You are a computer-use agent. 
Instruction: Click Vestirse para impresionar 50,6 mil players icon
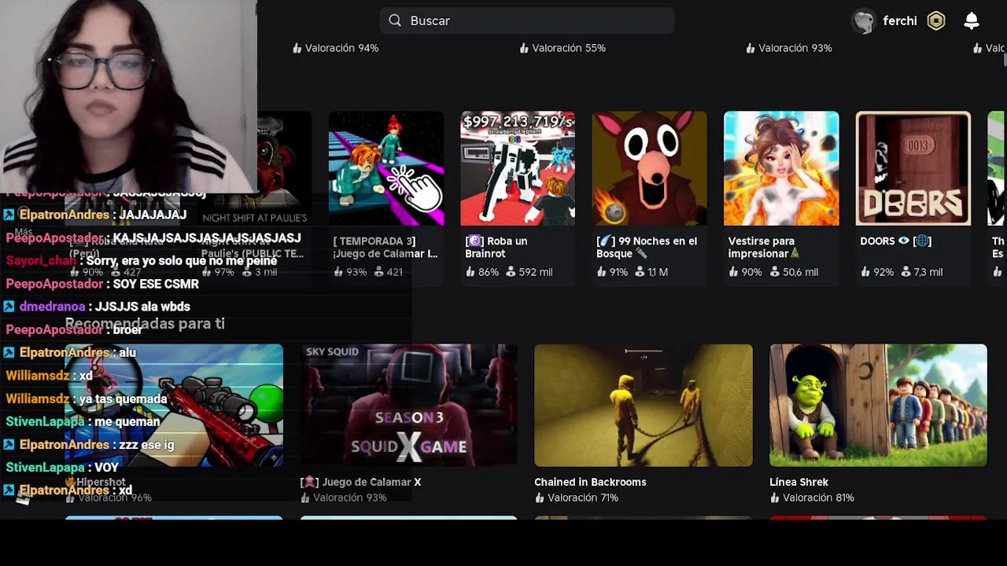(x=774, y=272)
